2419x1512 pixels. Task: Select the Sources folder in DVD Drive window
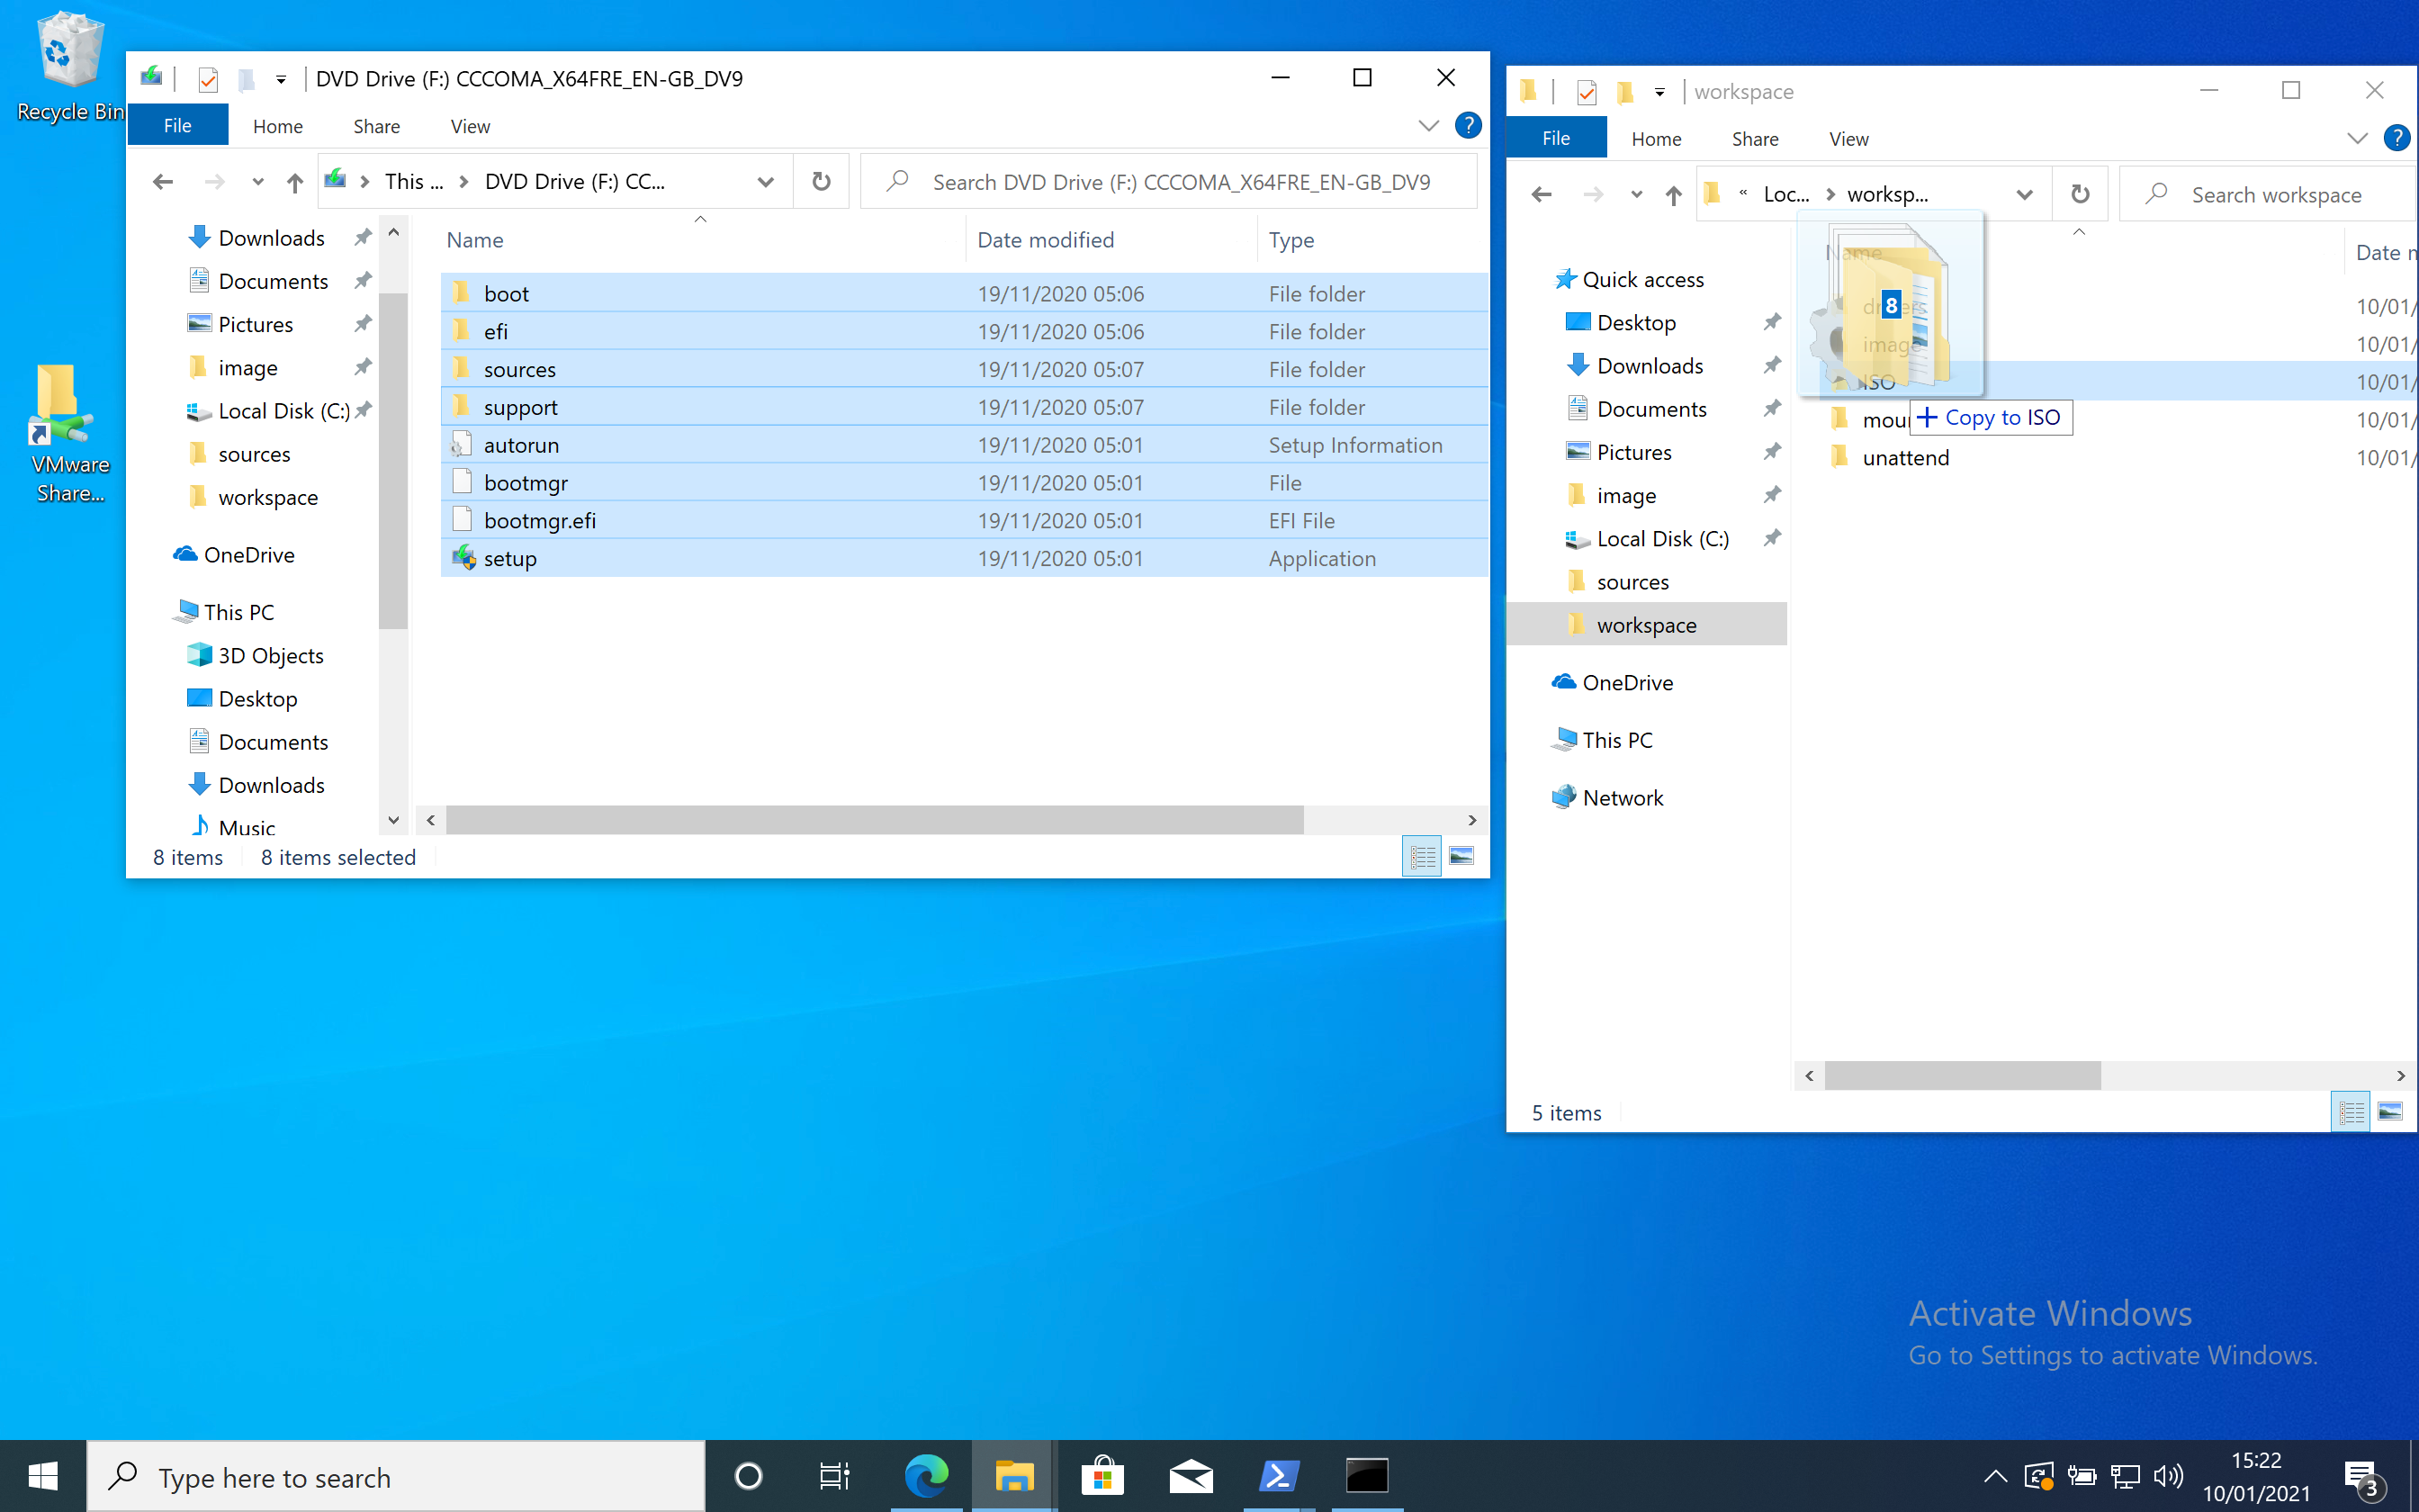[519, 367]
